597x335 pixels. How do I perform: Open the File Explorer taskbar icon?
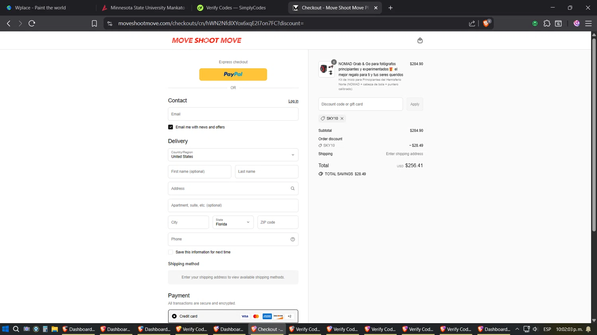tap(55, 329)
